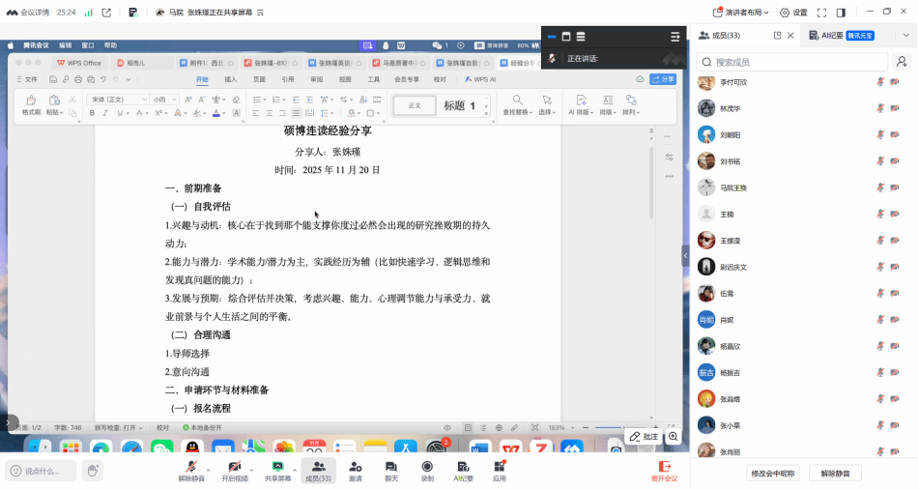Toggle fullscreen icon in meeting title bar
Image resolution: width=918 pixels, height=490 pixels.
coord(821,13)
